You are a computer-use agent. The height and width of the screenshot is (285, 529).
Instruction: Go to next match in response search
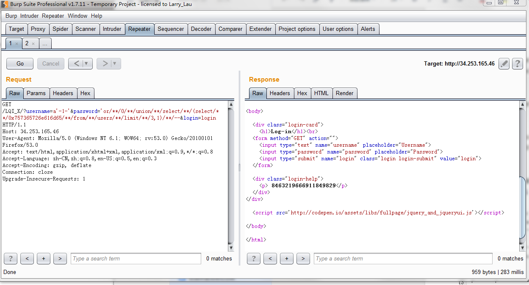click(x=303, y=258)
